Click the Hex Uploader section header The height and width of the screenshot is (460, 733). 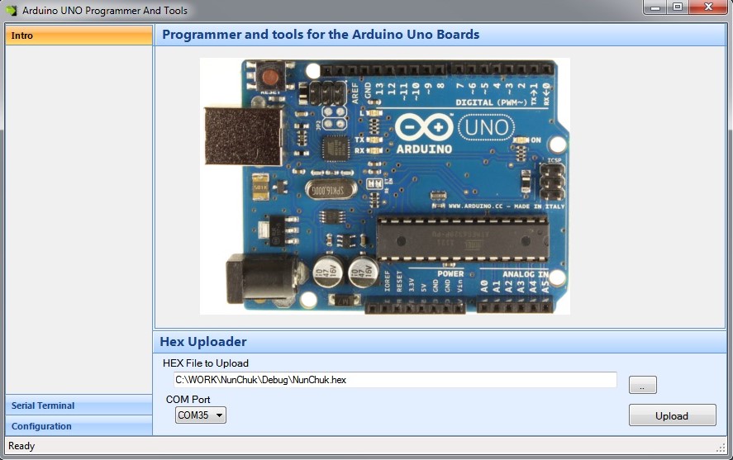(440, 342)
